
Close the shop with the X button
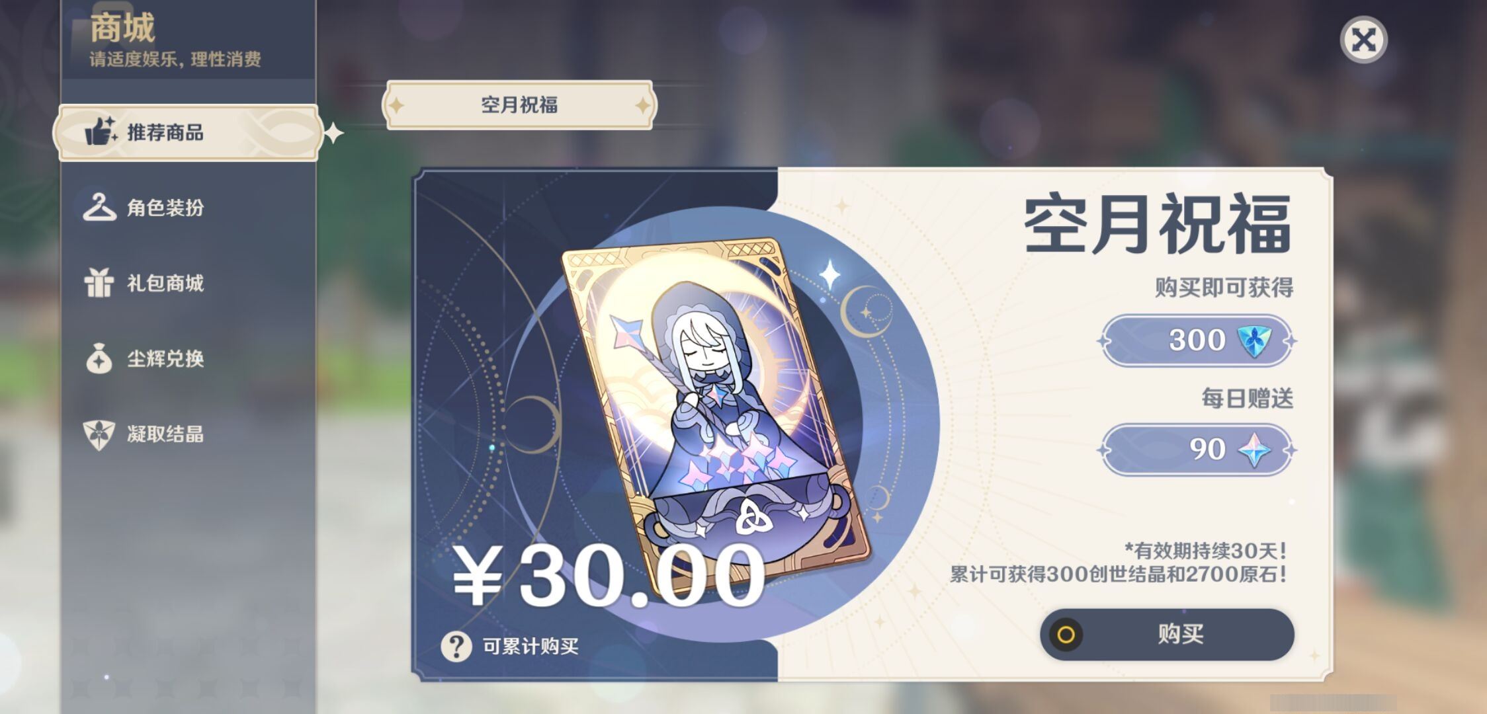click(x=1363, y=40)
